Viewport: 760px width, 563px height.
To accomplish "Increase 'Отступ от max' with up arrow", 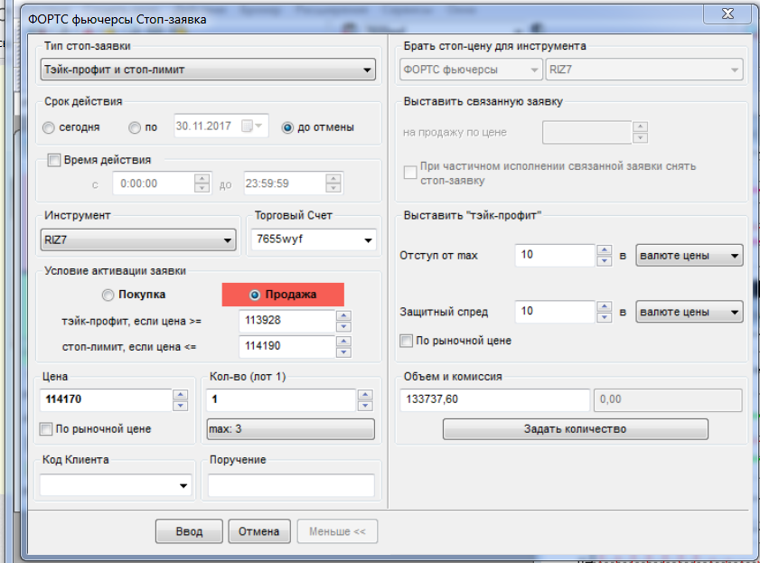I will [x=605, y=250].
